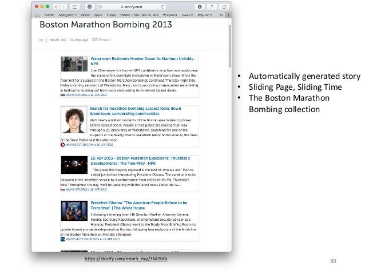Viewport: 365px width, 274px height.
Task: Click the new tab button at bookmarks bar end
Action: coord(228,15)
